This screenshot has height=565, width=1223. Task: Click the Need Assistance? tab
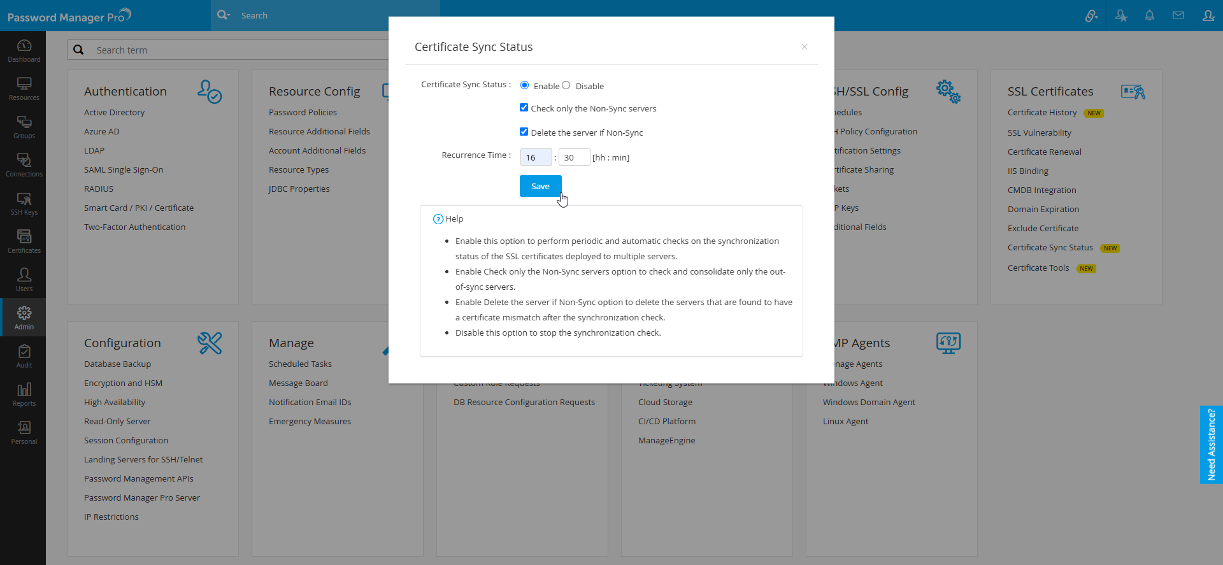tap(1211, 445)
